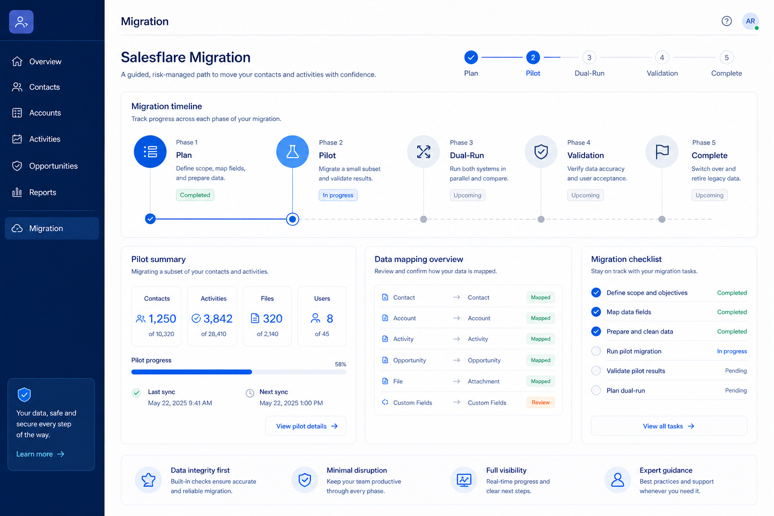
Task: Click the In progress badge under Pilot
Action: 338,195
